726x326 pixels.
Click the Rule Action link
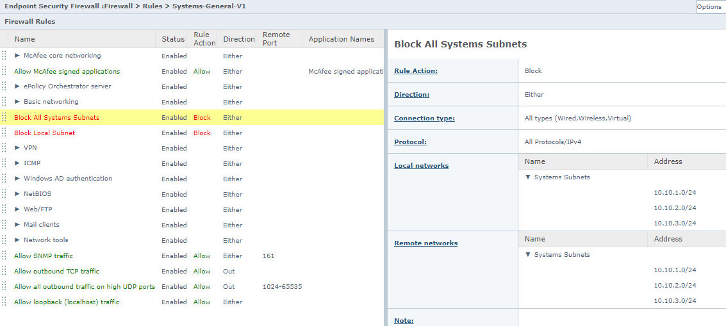point(416,71)
